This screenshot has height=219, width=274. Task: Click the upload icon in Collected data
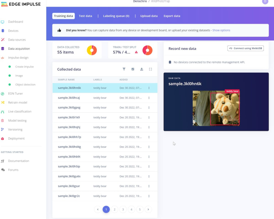(x=141, y=69)
